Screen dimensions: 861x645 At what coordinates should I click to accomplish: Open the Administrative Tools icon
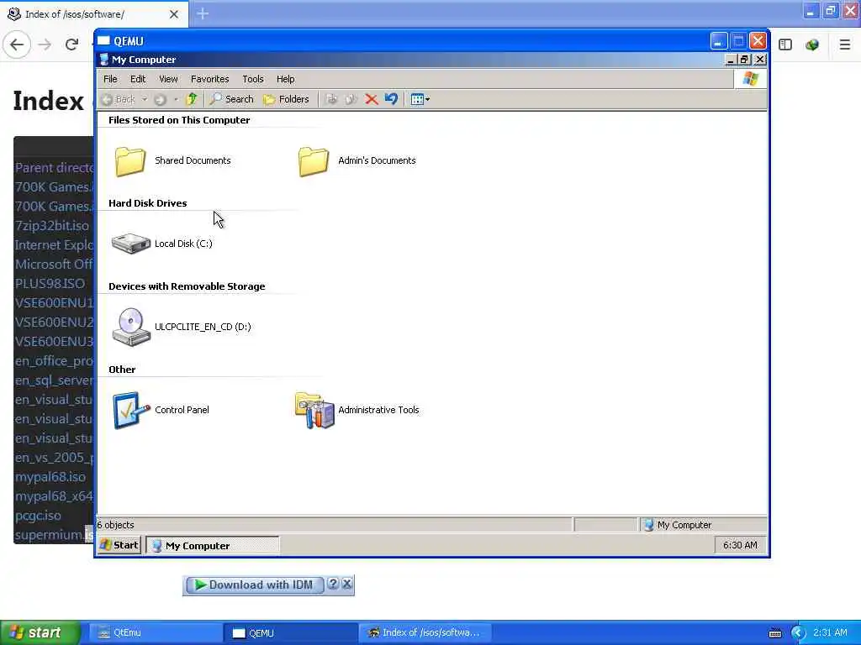click(x=314, y=410)
